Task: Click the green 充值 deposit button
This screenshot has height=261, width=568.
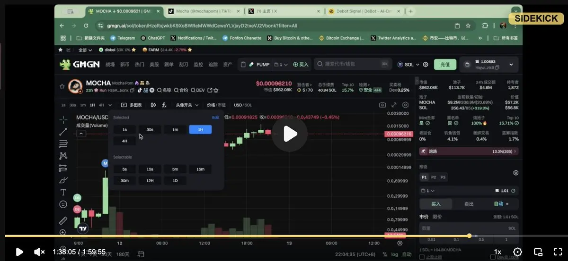Action: click(x=445, y=64)
